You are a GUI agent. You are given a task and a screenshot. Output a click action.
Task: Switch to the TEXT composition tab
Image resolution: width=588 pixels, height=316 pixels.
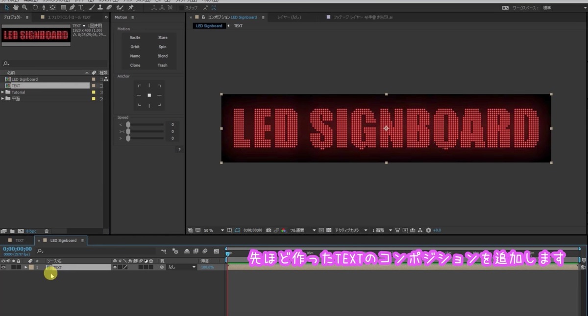(x=19, y=240)
